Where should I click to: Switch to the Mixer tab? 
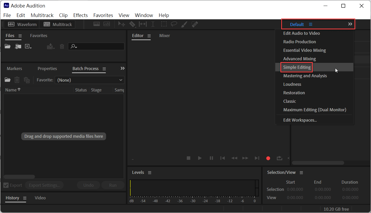pyautogui.click(x=165, y=36)
